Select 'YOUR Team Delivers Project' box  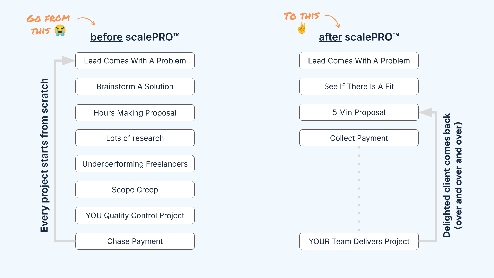pyautogui.click(x=359, y=241)
